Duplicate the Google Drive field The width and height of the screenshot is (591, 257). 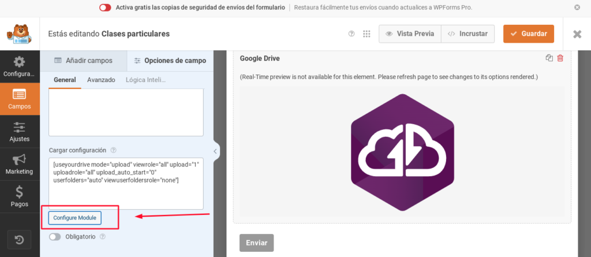[x=549, y=58]
